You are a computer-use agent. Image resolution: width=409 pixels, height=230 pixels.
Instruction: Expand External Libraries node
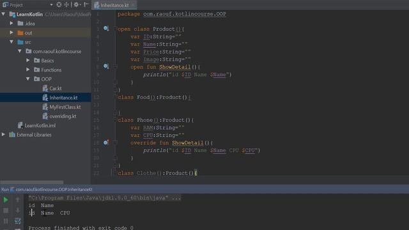tap(3, 135)
